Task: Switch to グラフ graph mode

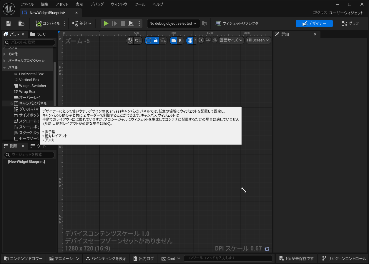Action: (350, 24)
